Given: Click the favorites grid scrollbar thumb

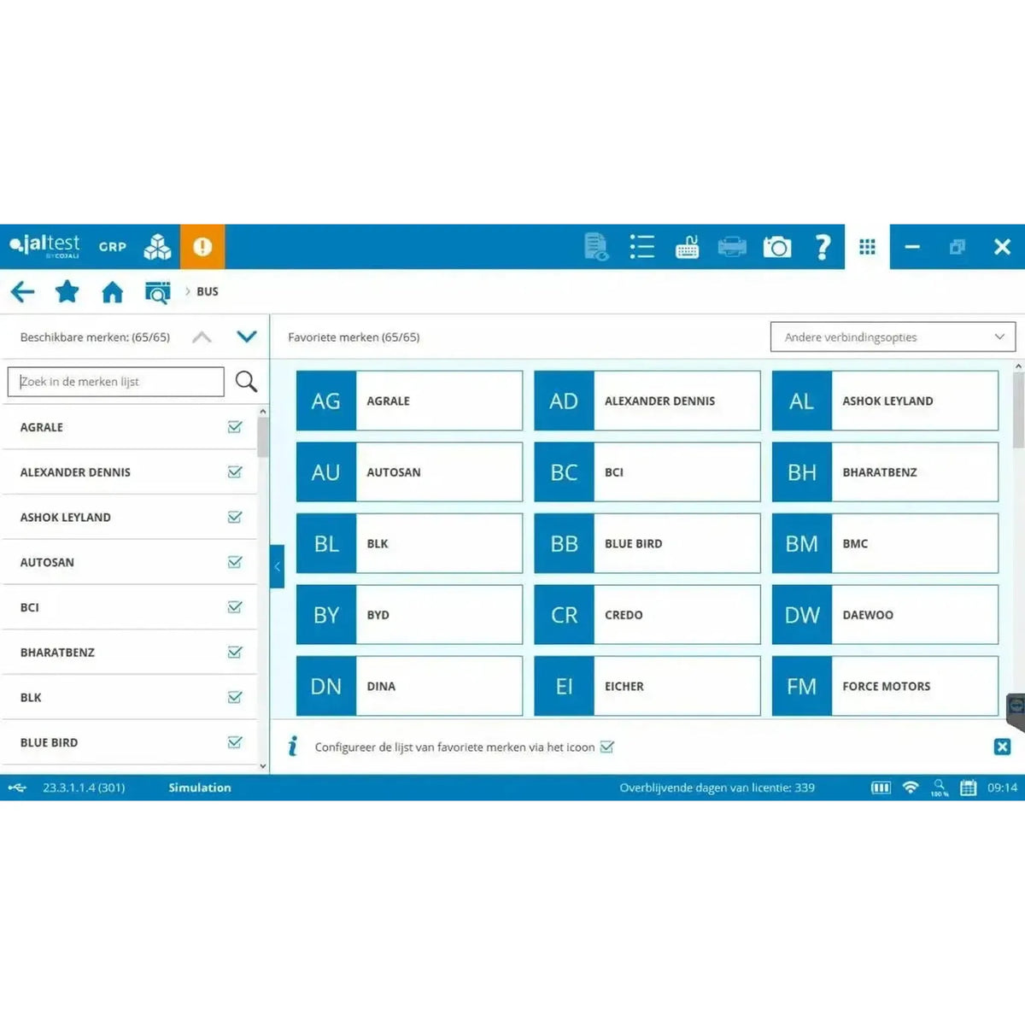Looking at the screenshot, I should click(x=1018, y=410).
